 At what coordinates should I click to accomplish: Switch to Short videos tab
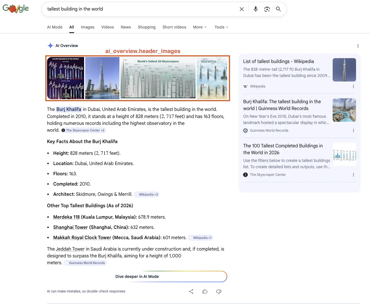pos(174,27)
